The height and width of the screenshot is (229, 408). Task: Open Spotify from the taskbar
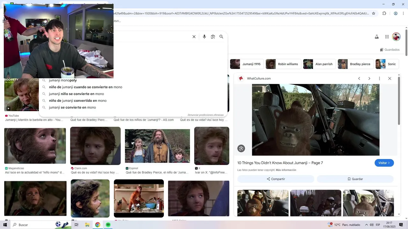point(108,225)
